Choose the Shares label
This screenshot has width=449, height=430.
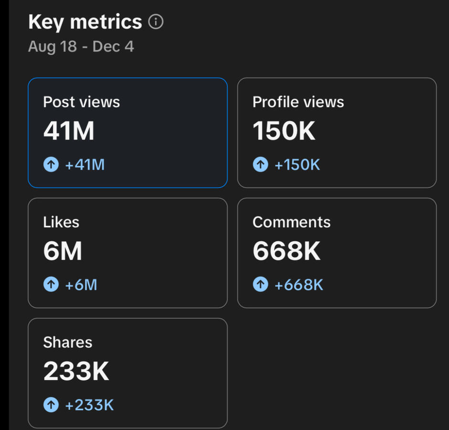tap(67, 342)
